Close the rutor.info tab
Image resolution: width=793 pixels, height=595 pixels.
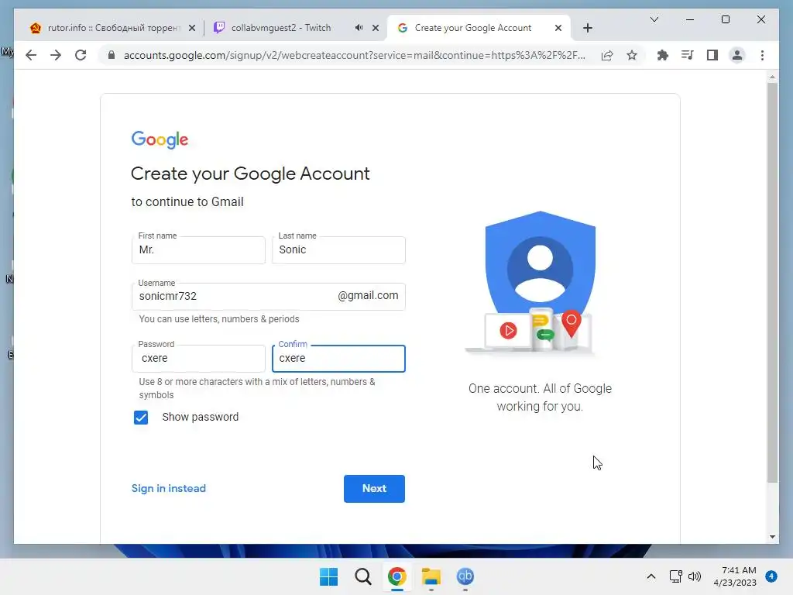pos(192,29)
